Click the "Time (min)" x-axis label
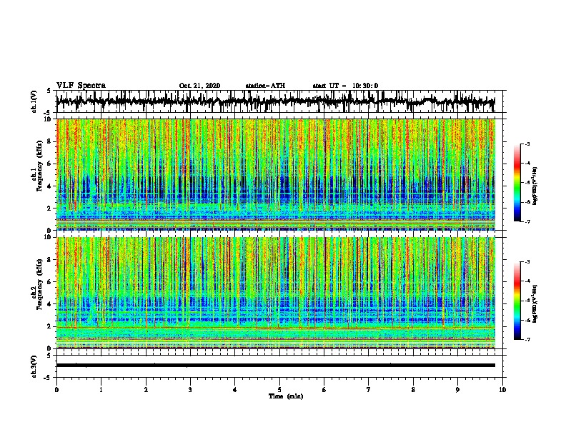Screen dimensions: 566x437 [286, 396]
